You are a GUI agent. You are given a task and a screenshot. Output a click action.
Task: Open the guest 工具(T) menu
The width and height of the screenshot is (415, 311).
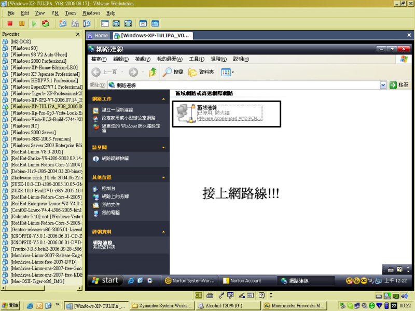(x=197, y=59)
